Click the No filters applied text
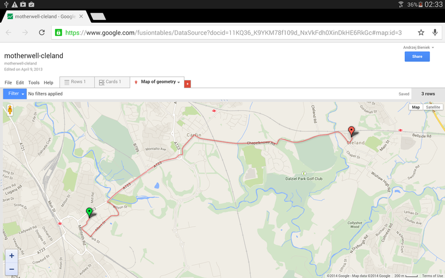 46,93
